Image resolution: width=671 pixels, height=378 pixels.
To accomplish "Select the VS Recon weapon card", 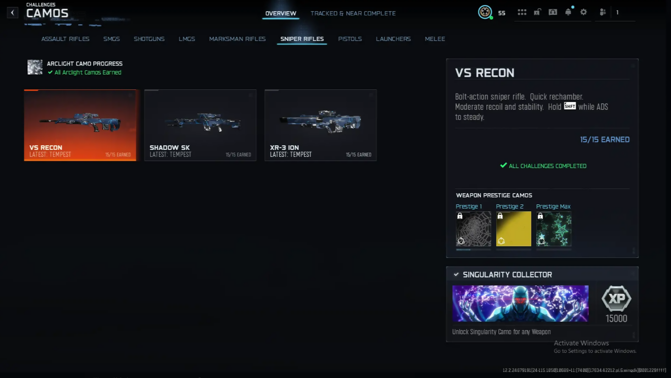I will [80, 125].
